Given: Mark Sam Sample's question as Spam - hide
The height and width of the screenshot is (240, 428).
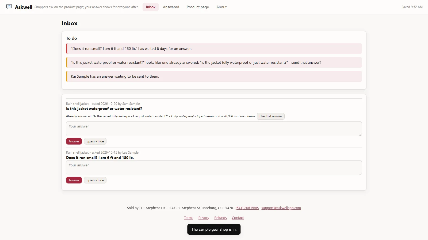Looking at the screenshot, I should 95,141.
